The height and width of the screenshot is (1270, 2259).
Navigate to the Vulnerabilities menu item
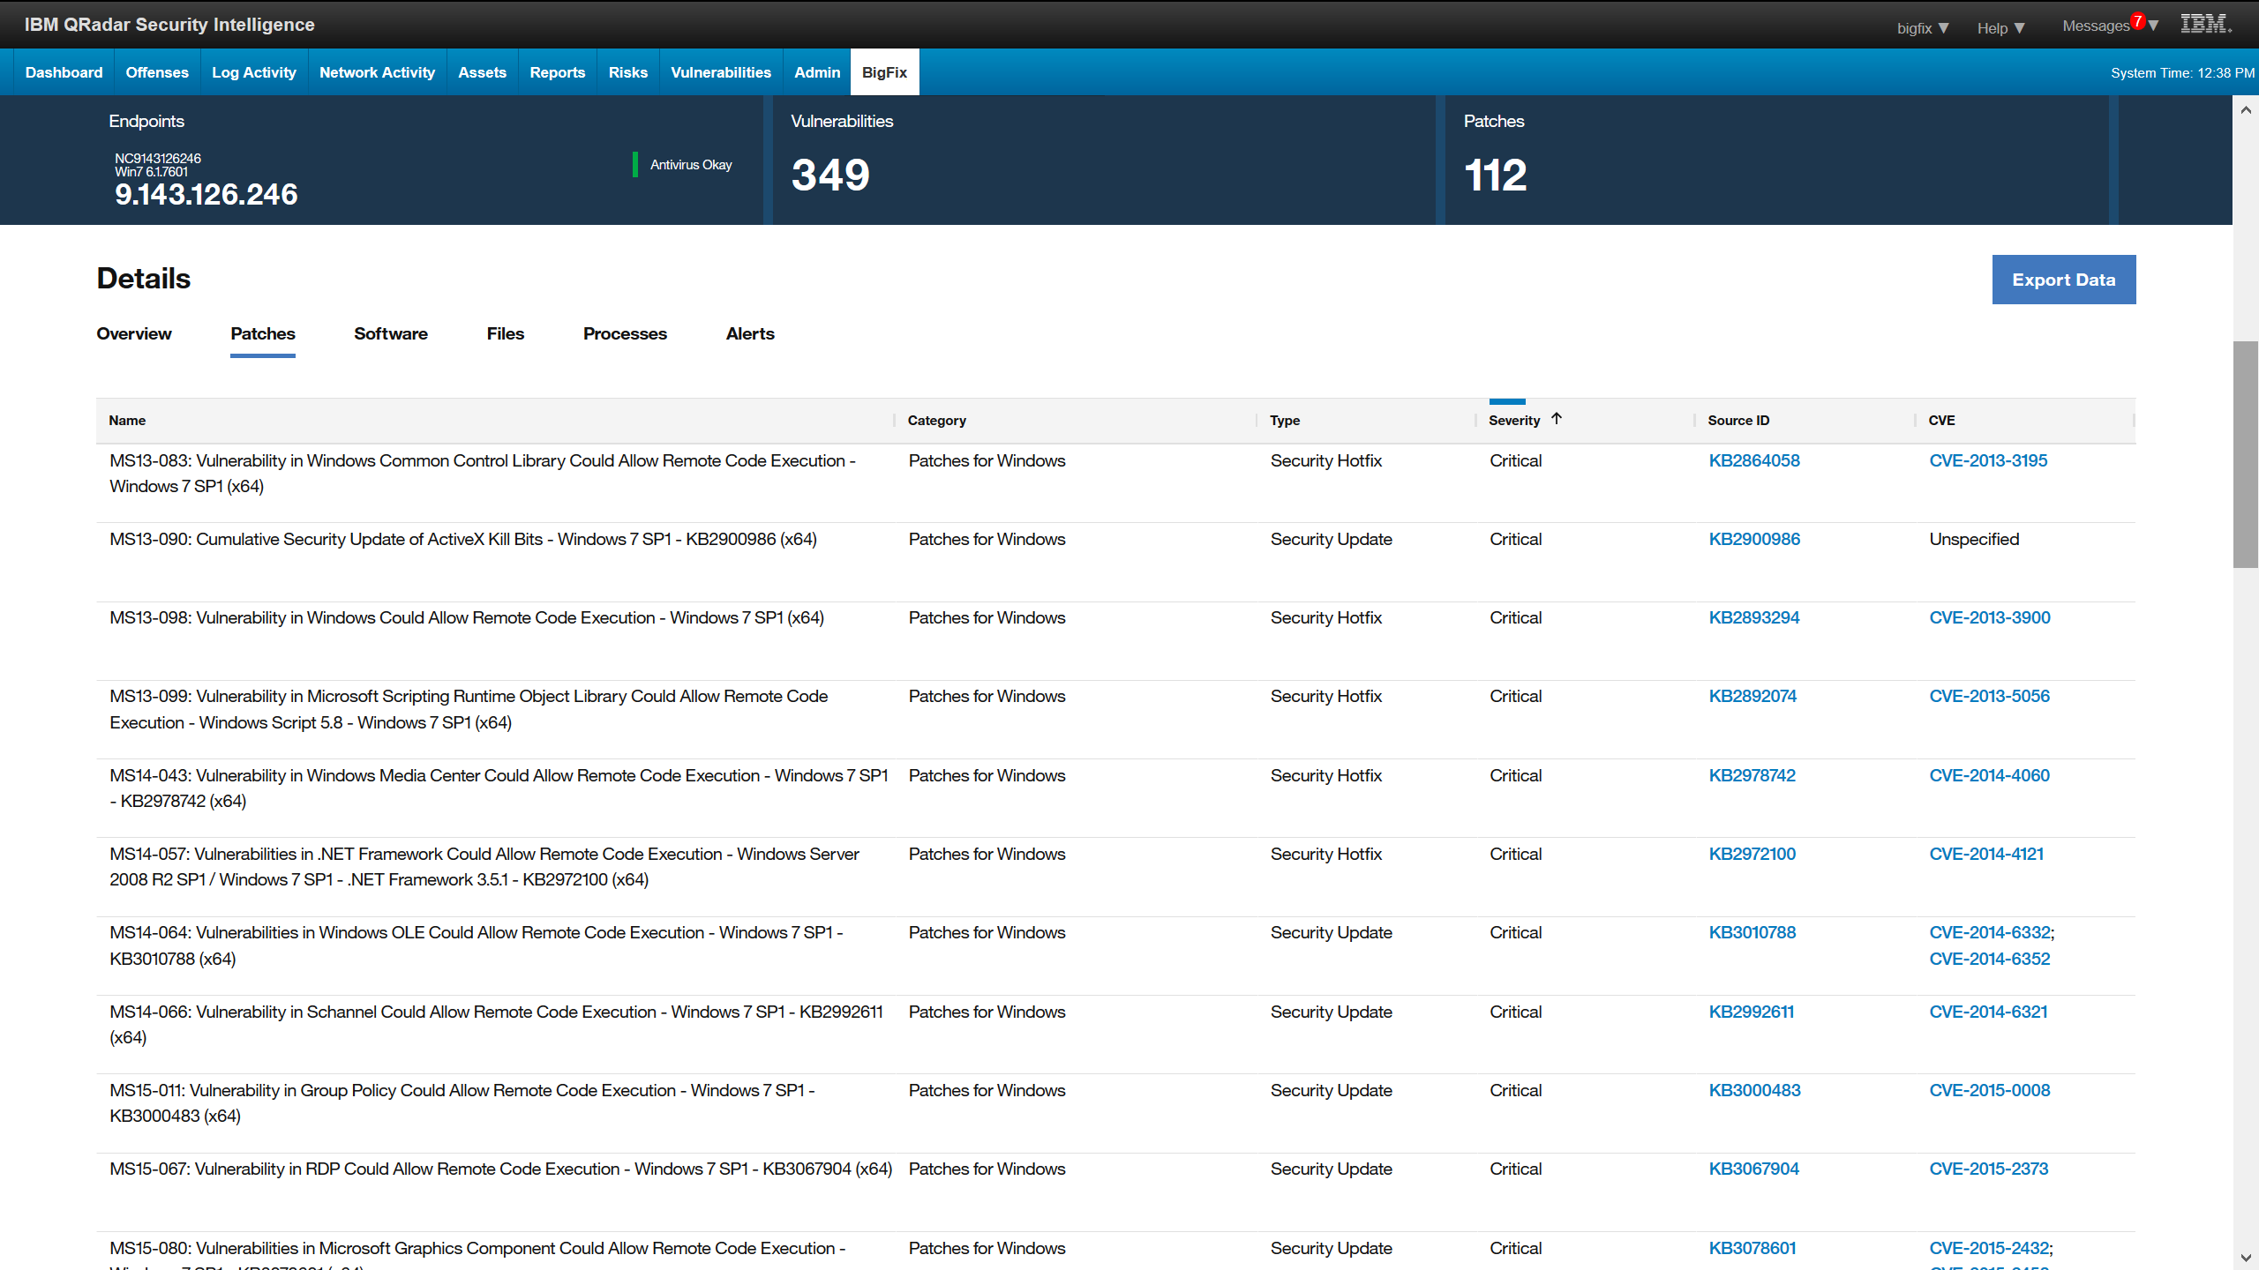point(720,71)
